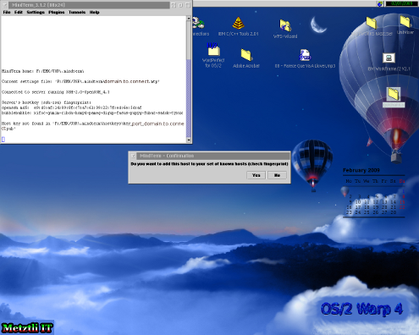
Task: Open the Plugins menu in MindTerm
Action: (x=57, y=12)
